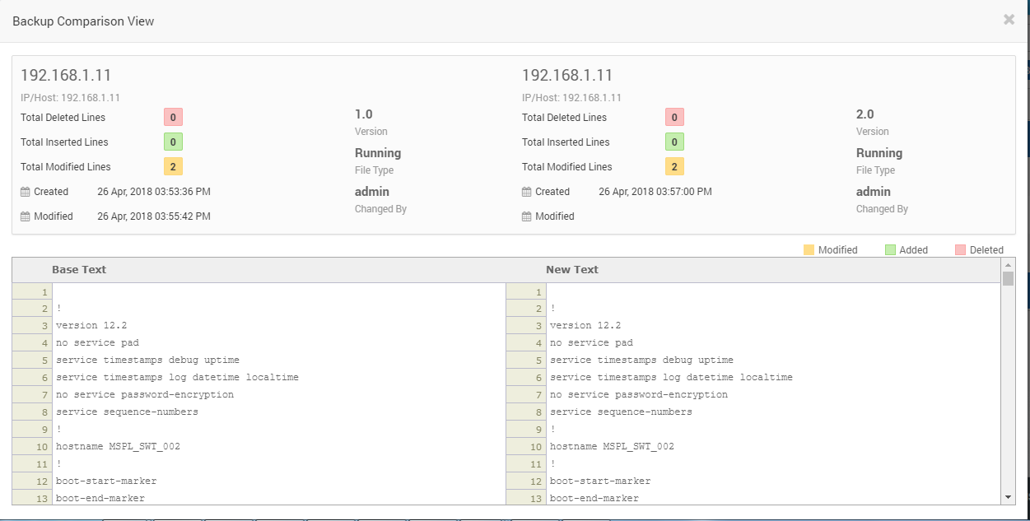Click the red Deleted legend swatch
This screenshot has width=1030, height=521.
960,250
